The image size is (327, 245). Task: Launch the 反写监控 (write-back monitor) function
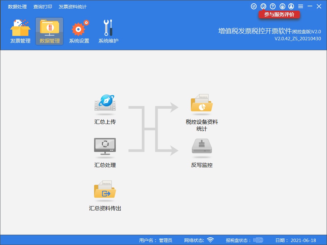point(202,147)
